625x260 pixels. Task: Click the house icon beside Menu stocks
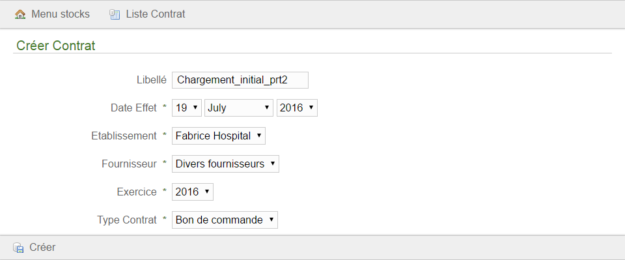coord(20,15)
